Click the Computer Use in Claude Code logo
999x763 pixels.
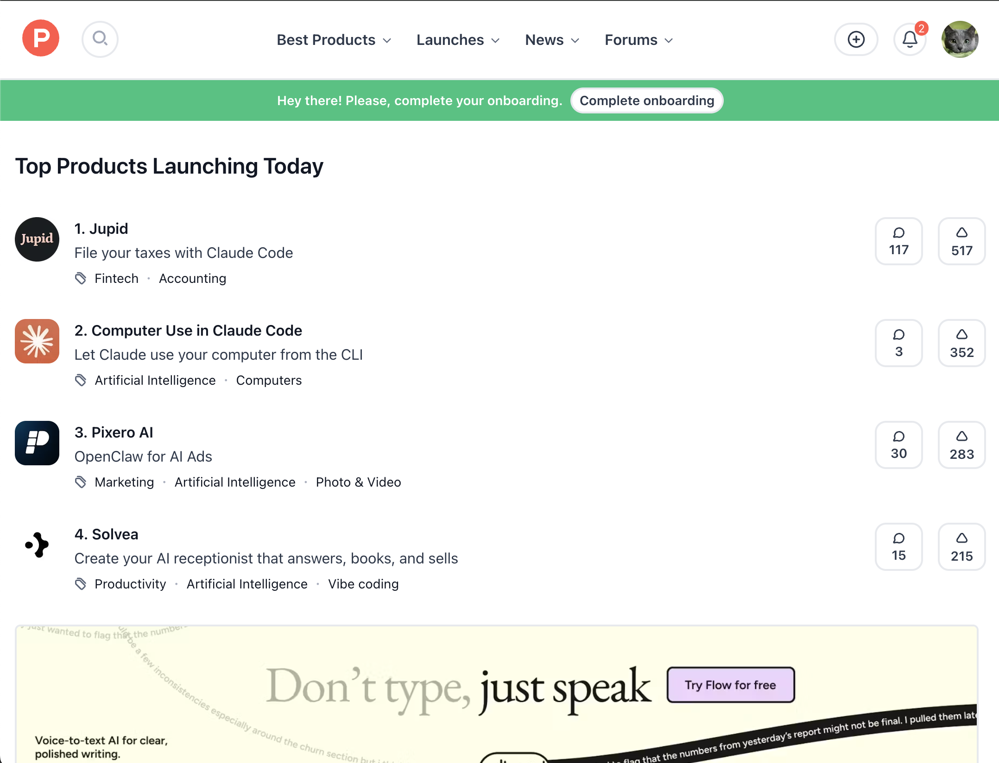coord(37,341)
